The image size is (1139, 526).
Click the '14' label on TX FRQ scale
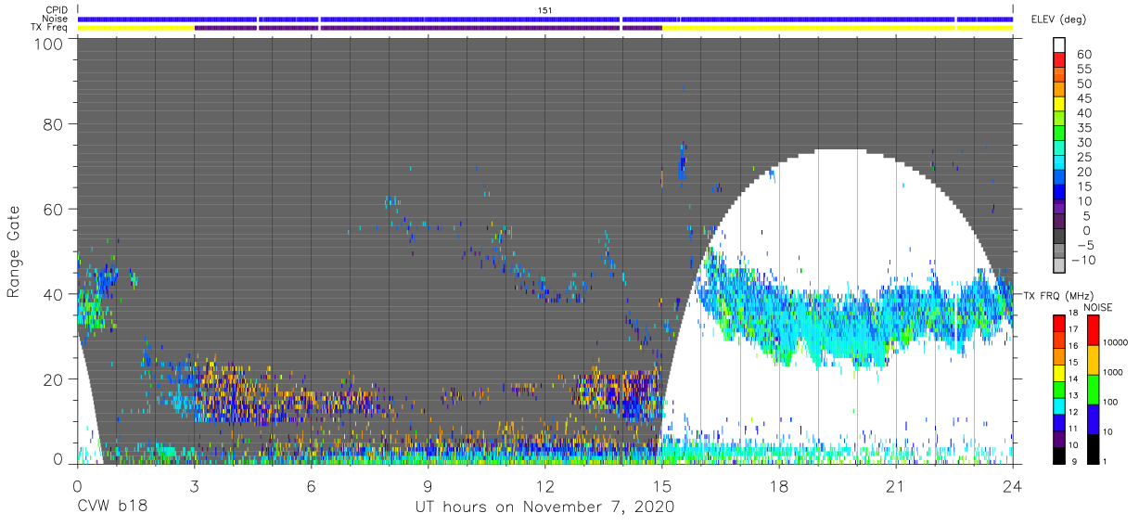pyautogui.click(x=1075, y=378)
